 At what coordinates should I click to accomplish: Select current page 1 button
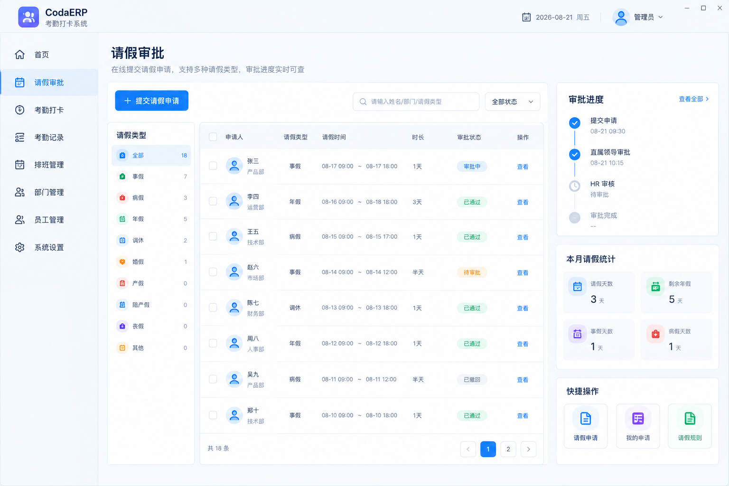(488, 449)
